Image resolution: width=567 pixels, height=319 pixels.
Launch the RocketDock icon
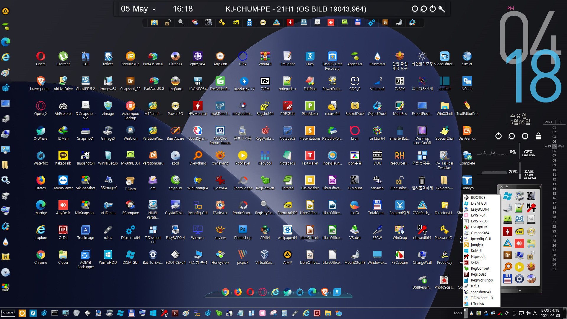click(x=355, y=108)
